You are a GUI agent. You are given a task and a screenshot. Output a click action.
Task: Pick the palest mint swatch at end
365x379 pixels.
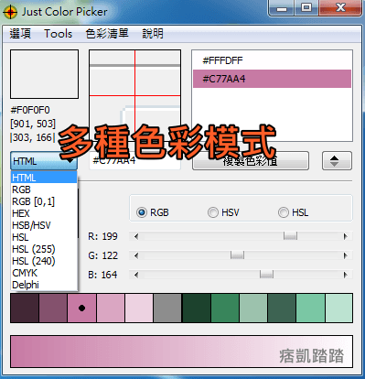[x=339, y=308]
